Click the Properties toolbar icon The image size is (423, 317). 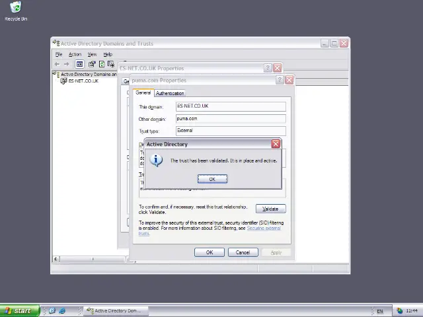(x=92, y=64)
